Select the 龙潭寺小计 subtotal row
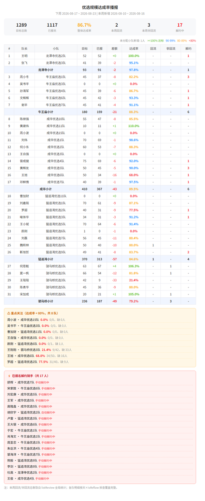 pos(100,70)
